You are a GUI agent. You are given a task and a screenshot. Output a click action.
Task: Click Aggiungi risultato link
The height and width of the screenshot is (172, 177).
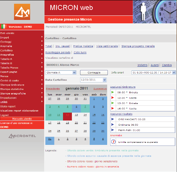point(121,114)
